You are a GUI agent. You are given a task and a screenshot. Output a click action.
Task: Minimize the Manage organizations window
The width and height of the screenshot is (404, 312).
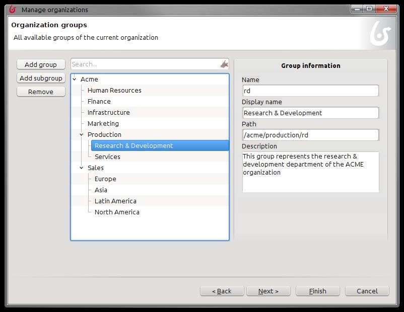click(357, 9)
